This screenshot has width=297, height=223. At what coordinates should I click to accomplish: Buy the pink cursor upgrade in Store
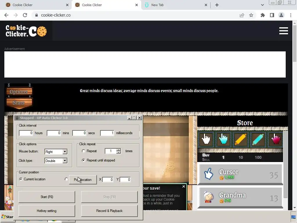click(275, 139)
